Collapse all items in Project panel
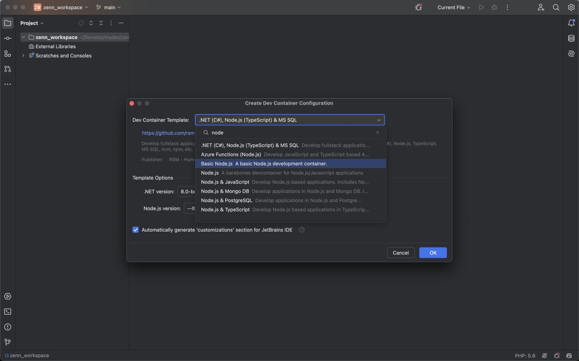Screen dimensions: 579x361 coord(101,23)
